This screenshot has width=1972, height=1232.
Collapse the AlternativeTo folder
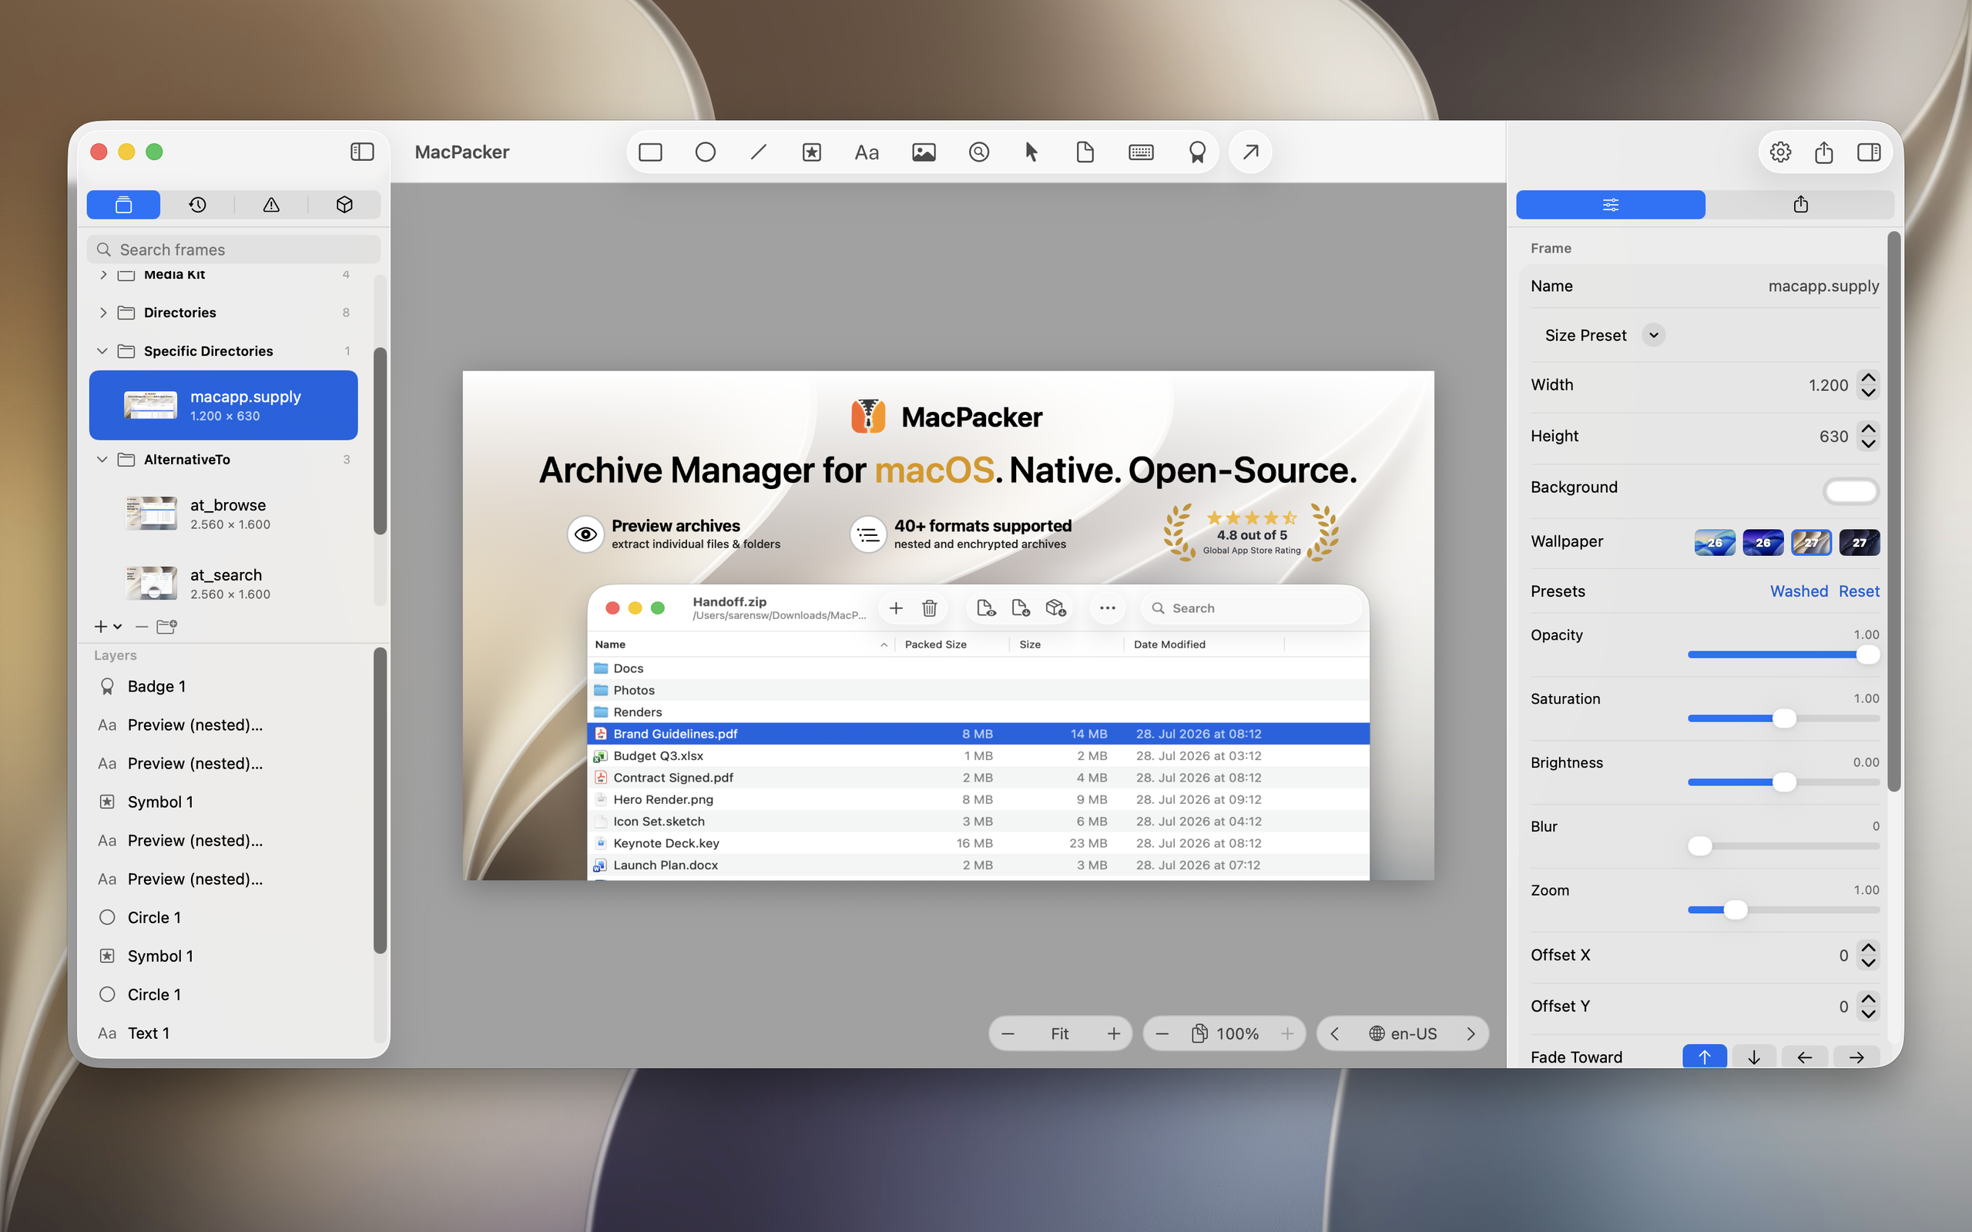[102, 460]
